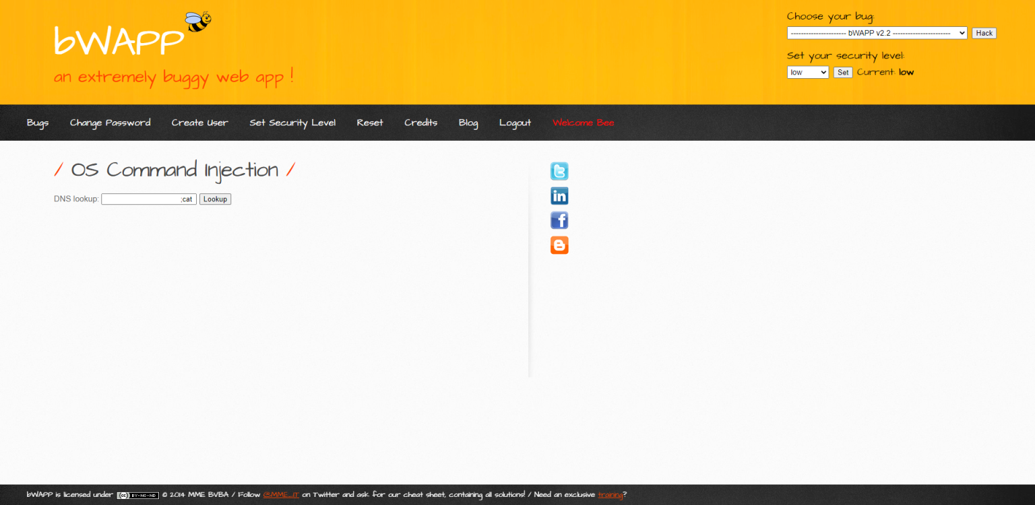Click the Set security level button
This screenshot has height=505, width=1035.
click(x=843, y=72)
